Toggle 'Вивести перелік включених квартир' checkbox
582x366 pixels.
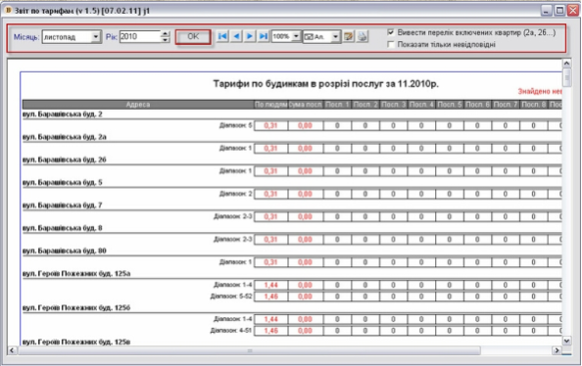point(391,32)
